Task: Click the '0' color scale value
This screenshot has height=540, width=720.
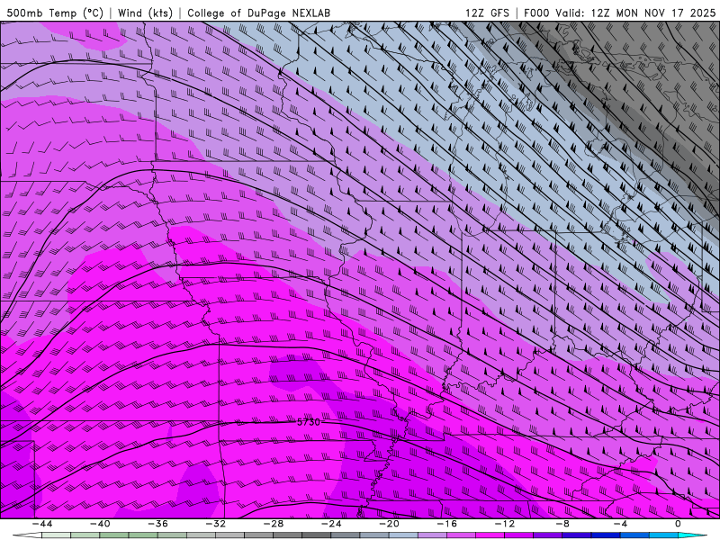Action: 679,524
